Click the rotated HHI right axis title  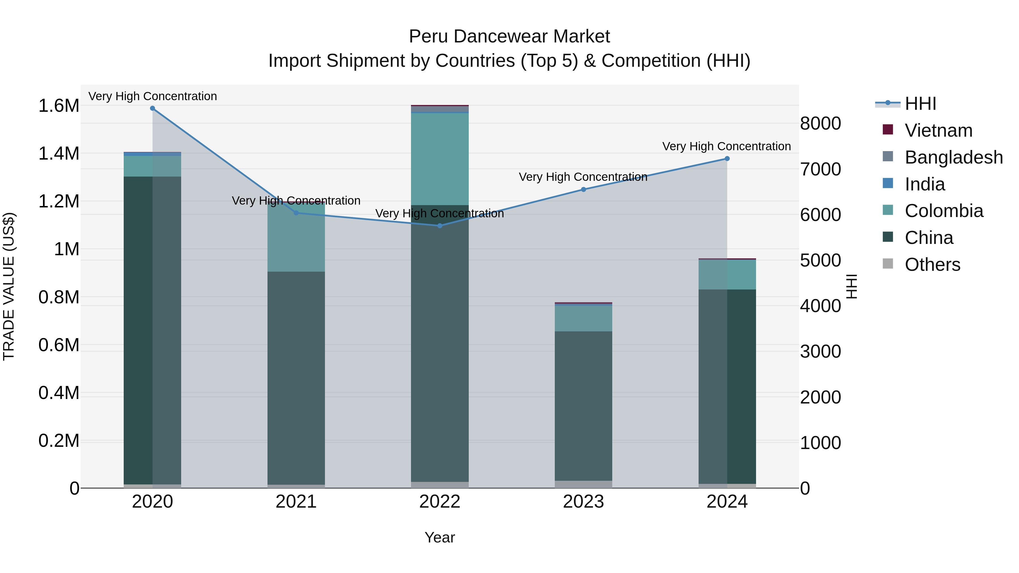pyautogui.click(x=851, y=286)
